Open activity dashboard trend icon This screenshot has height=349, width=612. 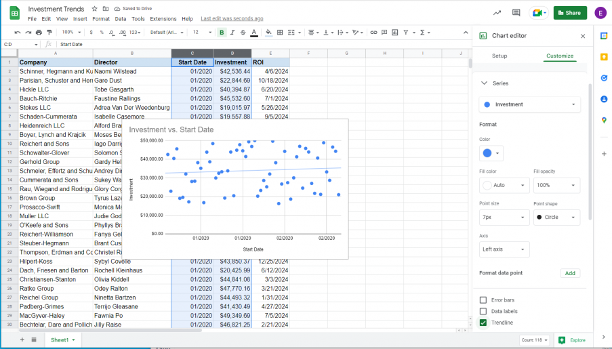coord(497,13)
